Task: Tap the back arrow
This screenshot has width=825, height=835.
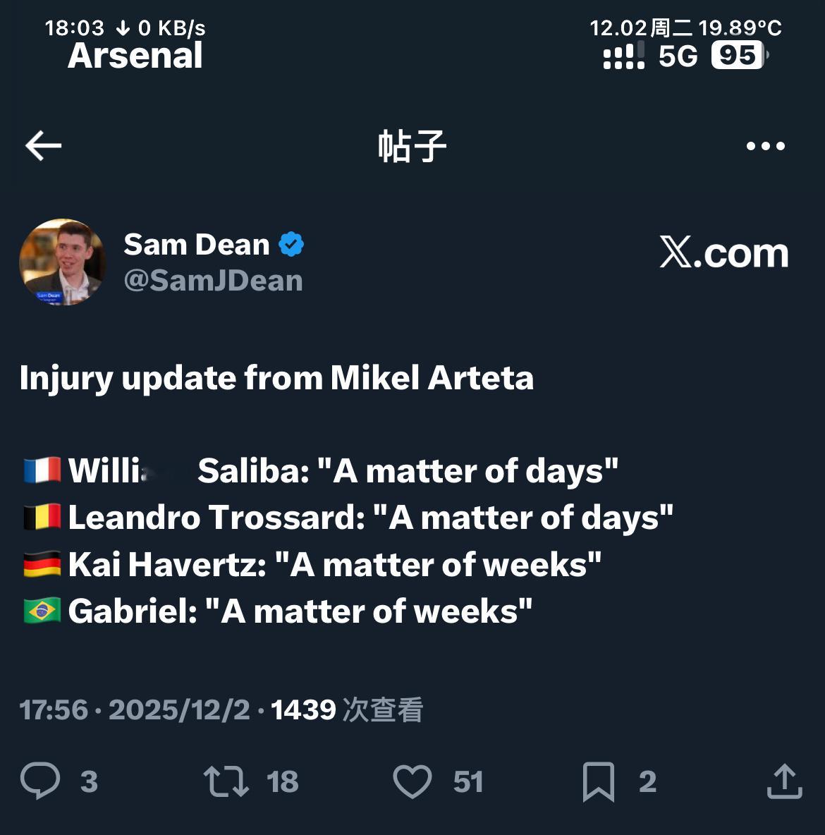Action: tap(43, 146)
